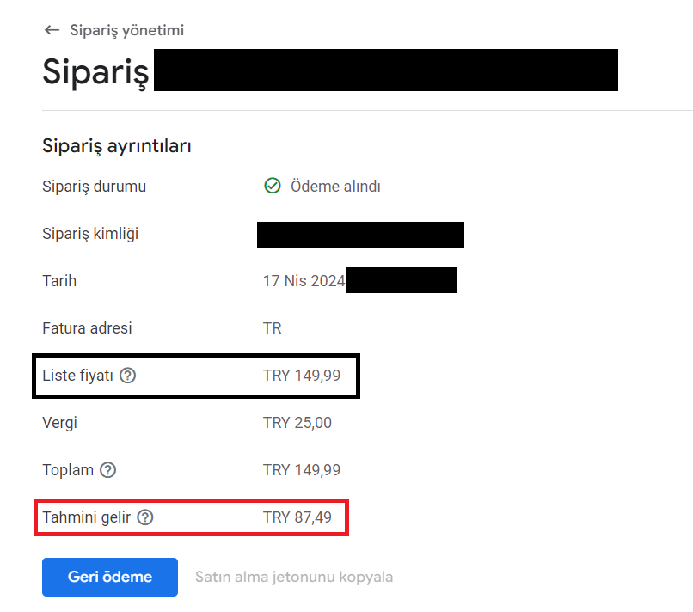The height and width of the screenshot is (612, 693).
Task: Click the green Ödeme alındı checkmark icon
Action: [273, 186]
